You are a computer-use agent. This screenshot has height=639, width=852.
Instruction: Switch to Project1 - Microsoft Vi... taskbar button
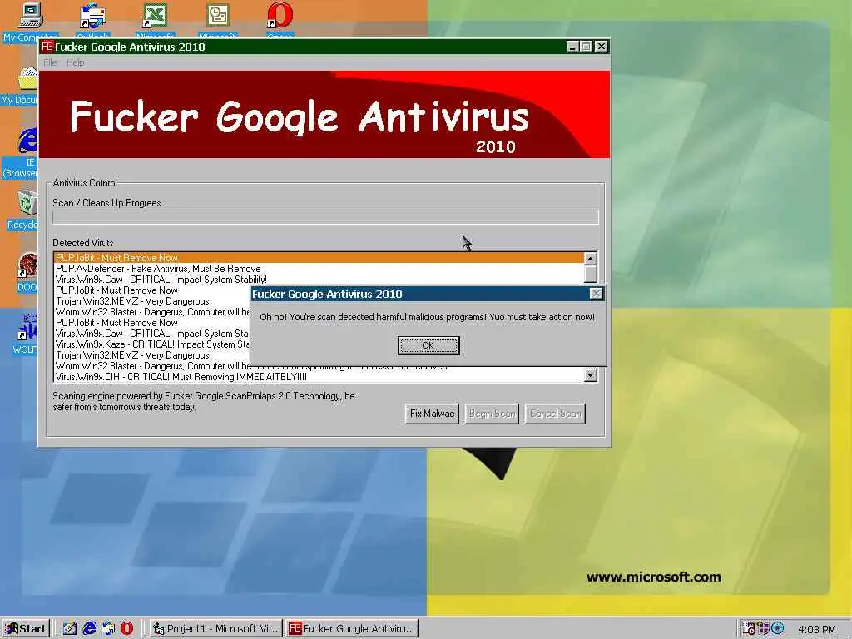215,629
